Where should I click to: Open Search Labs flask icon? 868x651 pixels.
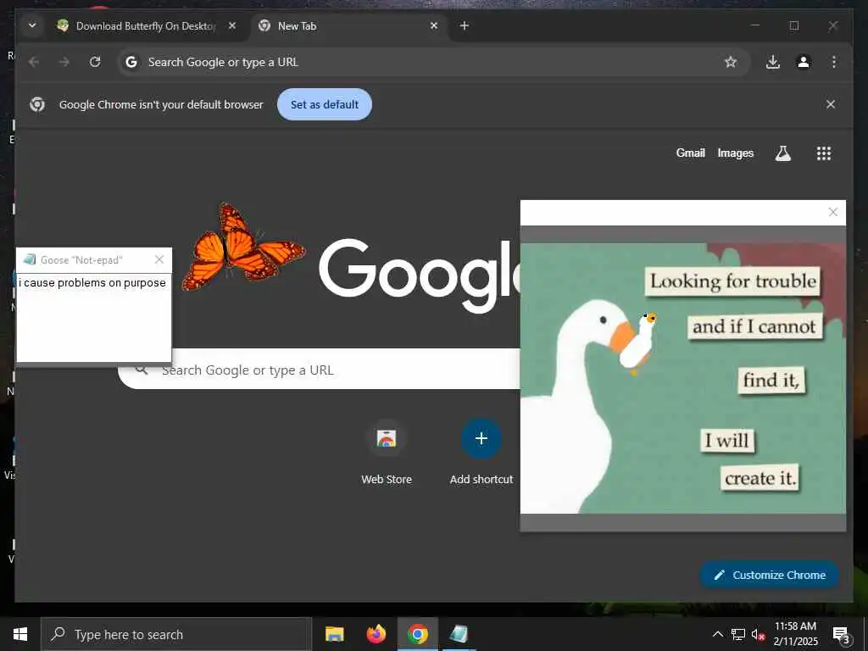782,153
